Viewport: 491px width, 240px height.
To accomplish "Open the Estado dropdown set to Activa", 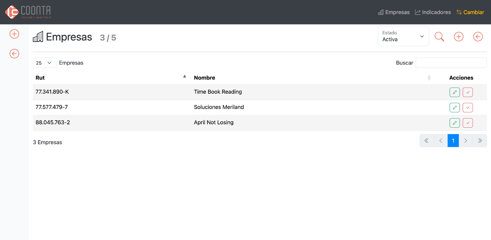I will (403, 36).
